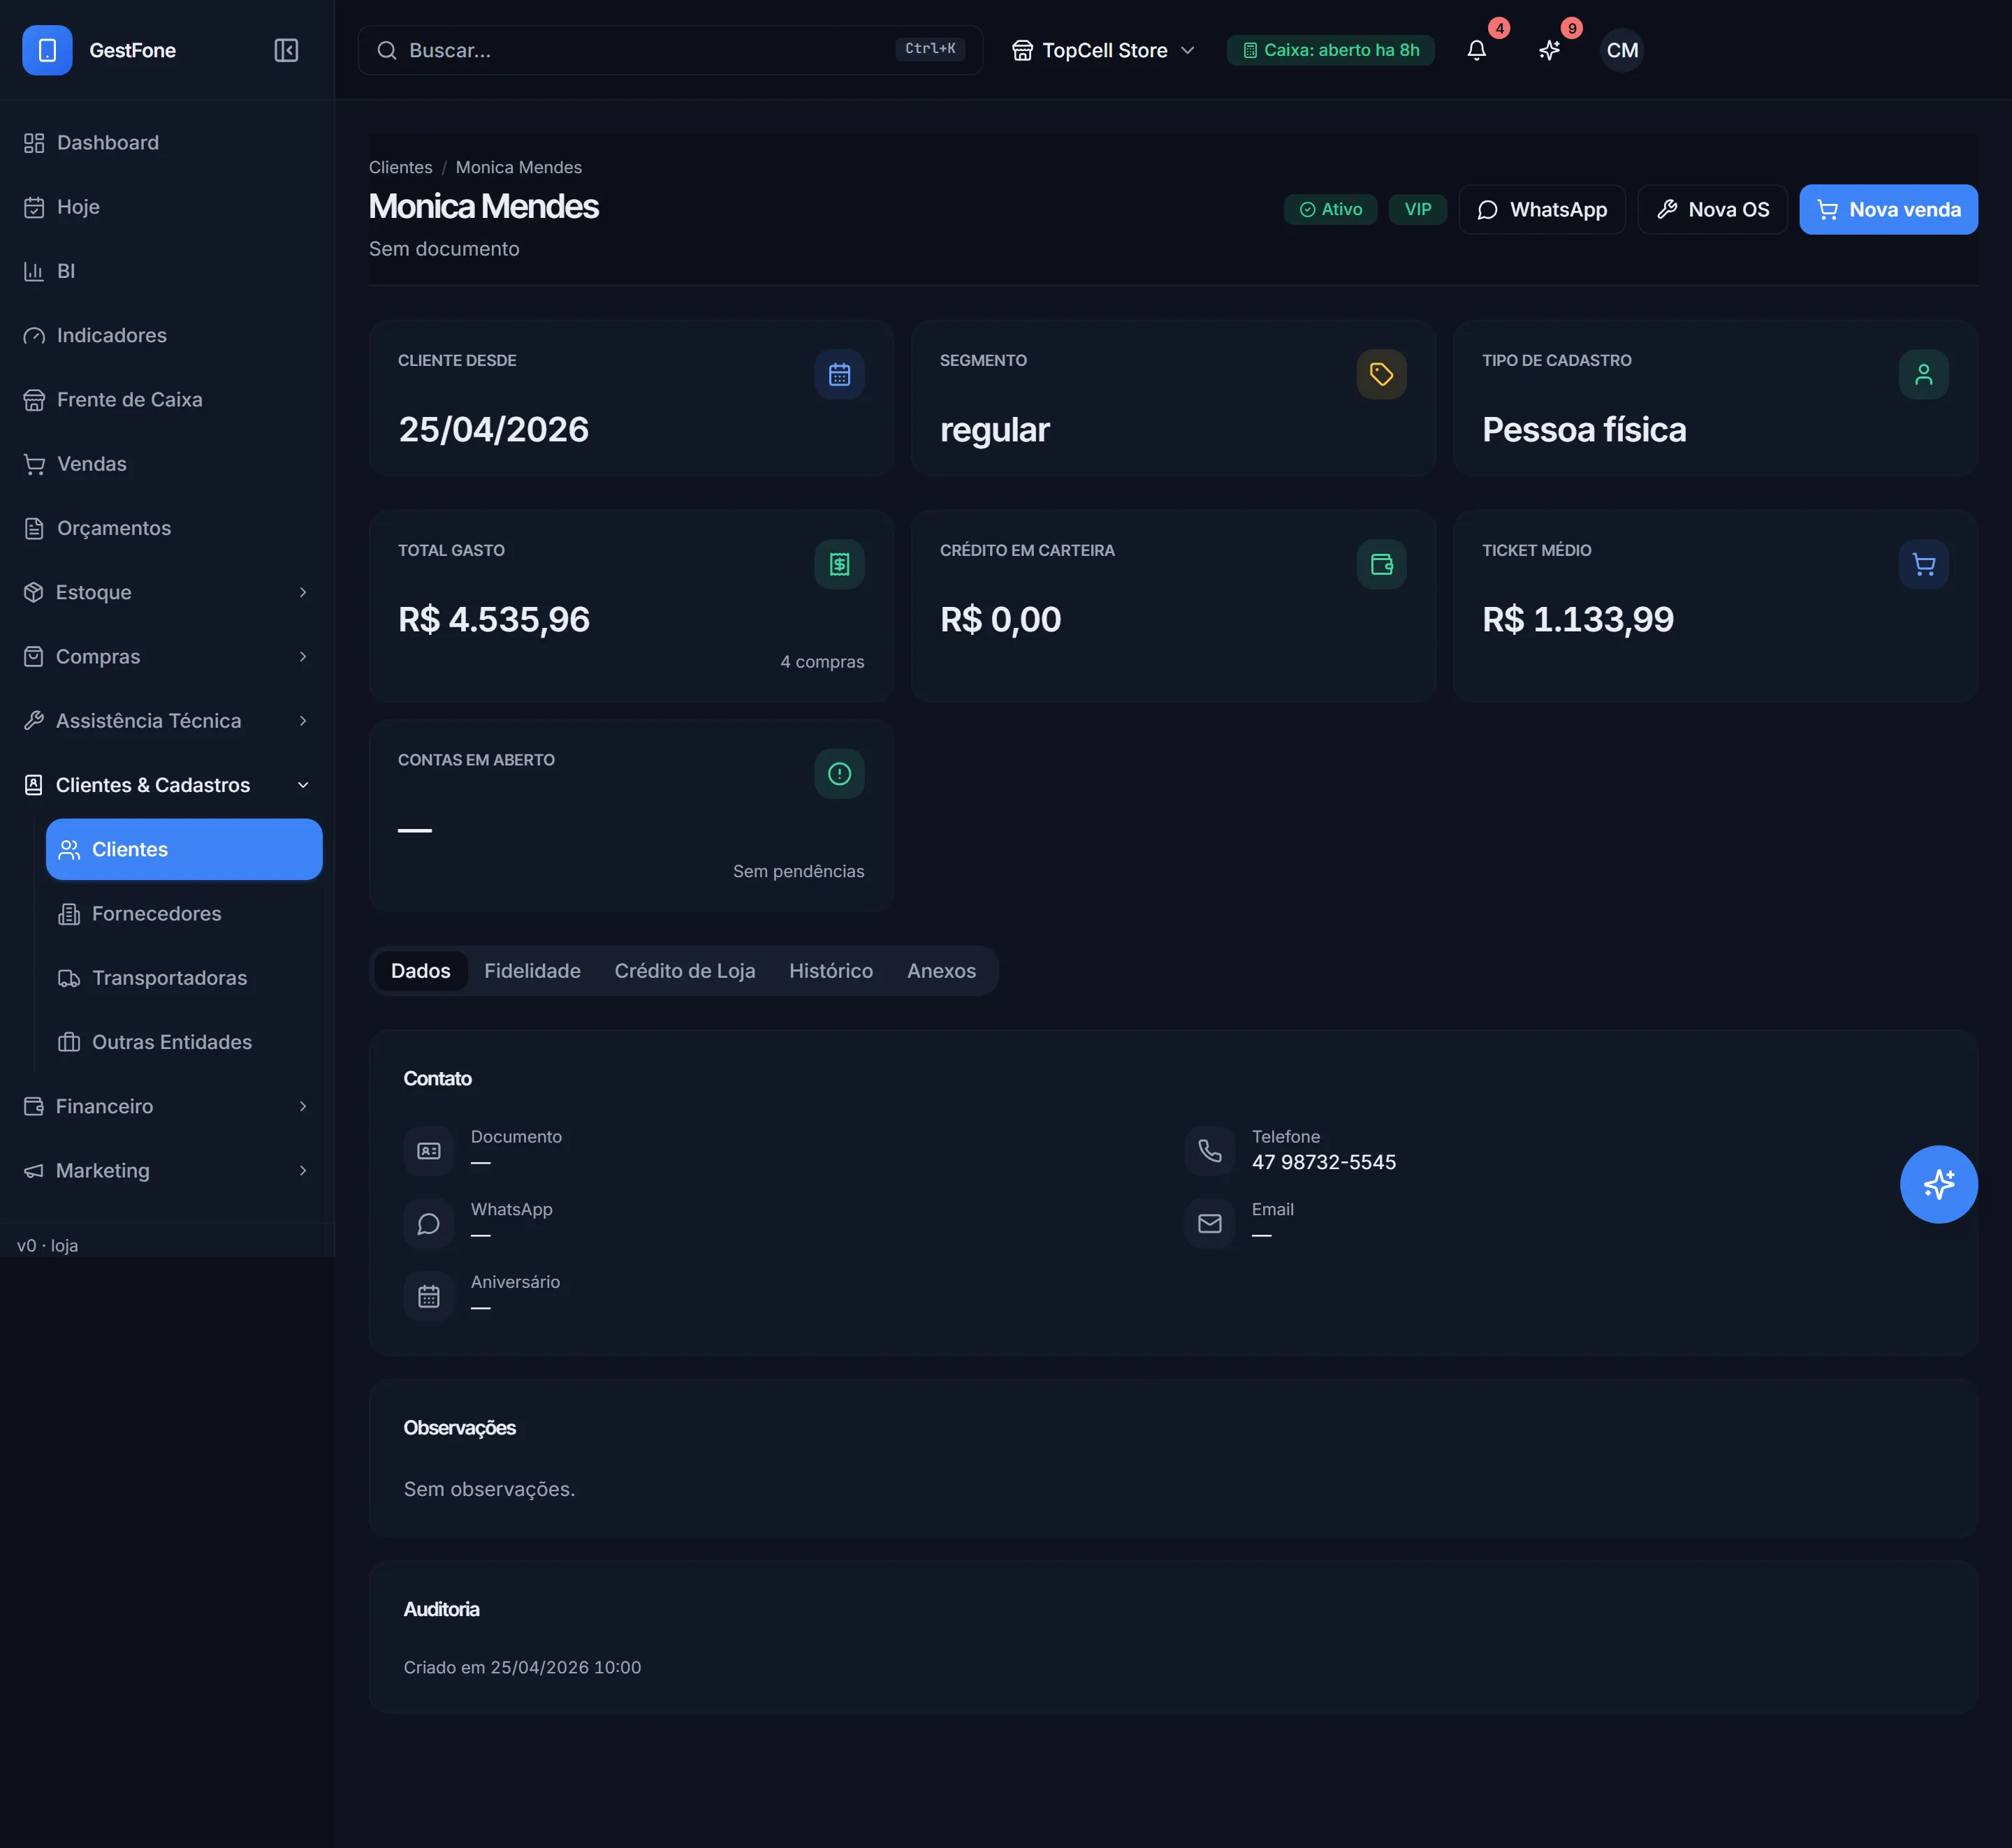Click the Documento ID card icon

pos(428,1151)
